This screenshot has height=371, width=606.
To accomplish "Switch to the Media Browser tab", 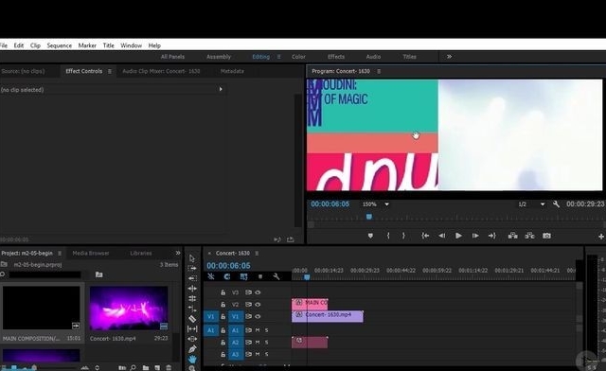I will [x=91, y=253].
